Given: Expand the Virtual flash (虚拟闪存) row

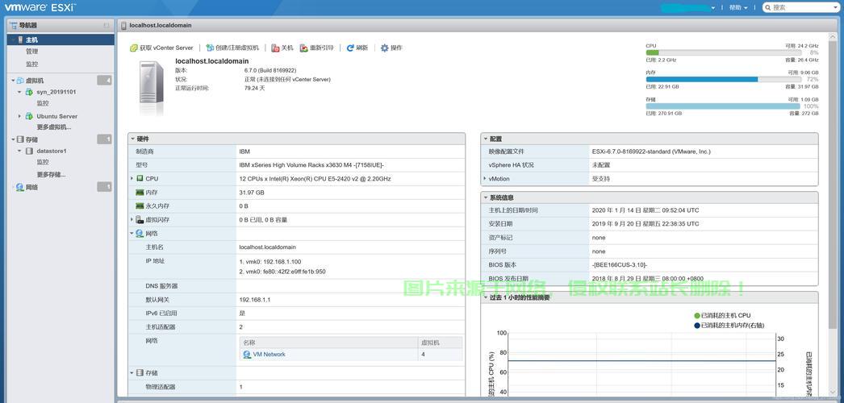Looking at the screenshot, I should click(x=132, y=220).
